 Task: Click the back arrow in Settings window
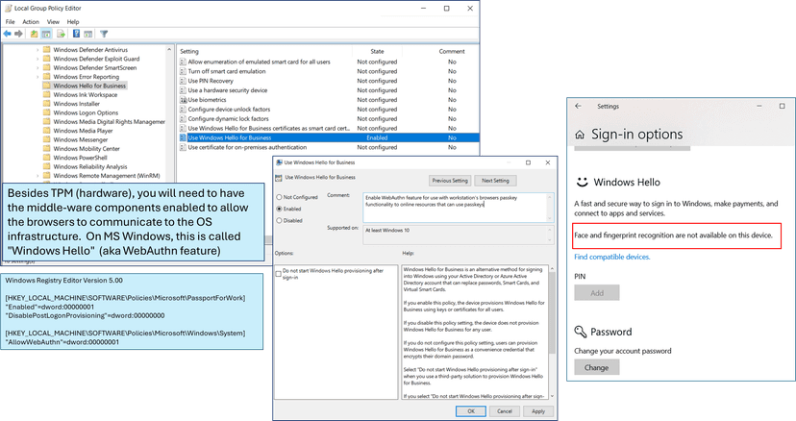(577, 108)
